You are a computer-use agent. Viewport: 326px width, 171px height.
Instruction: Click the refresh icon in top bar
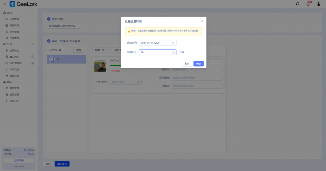(x=297, y=4)
